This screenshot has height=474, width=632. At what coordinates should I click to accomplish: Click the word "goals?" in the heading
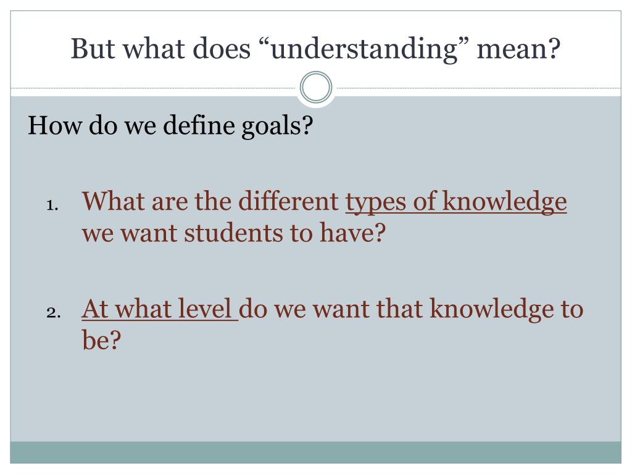point(277,126)
